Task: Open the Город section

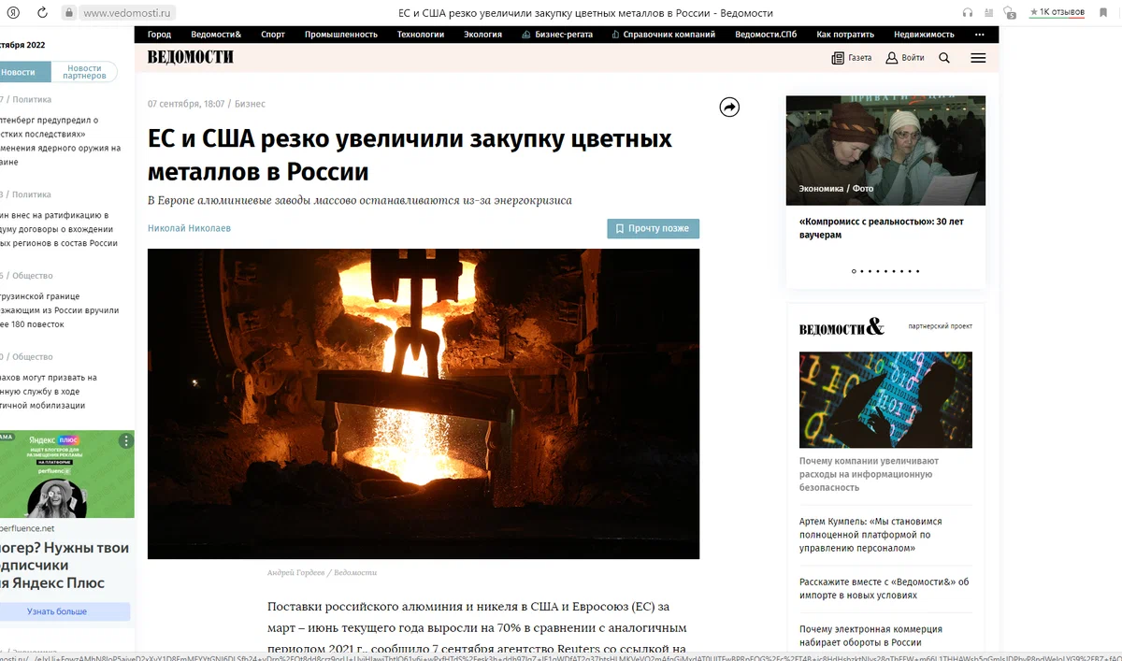Action: (x=159, y=35)
